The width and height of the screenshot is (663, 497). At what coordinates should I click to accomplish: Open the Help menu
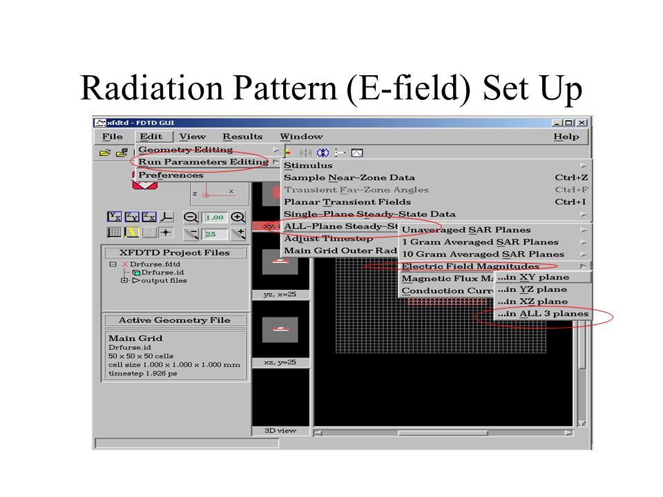566,137
